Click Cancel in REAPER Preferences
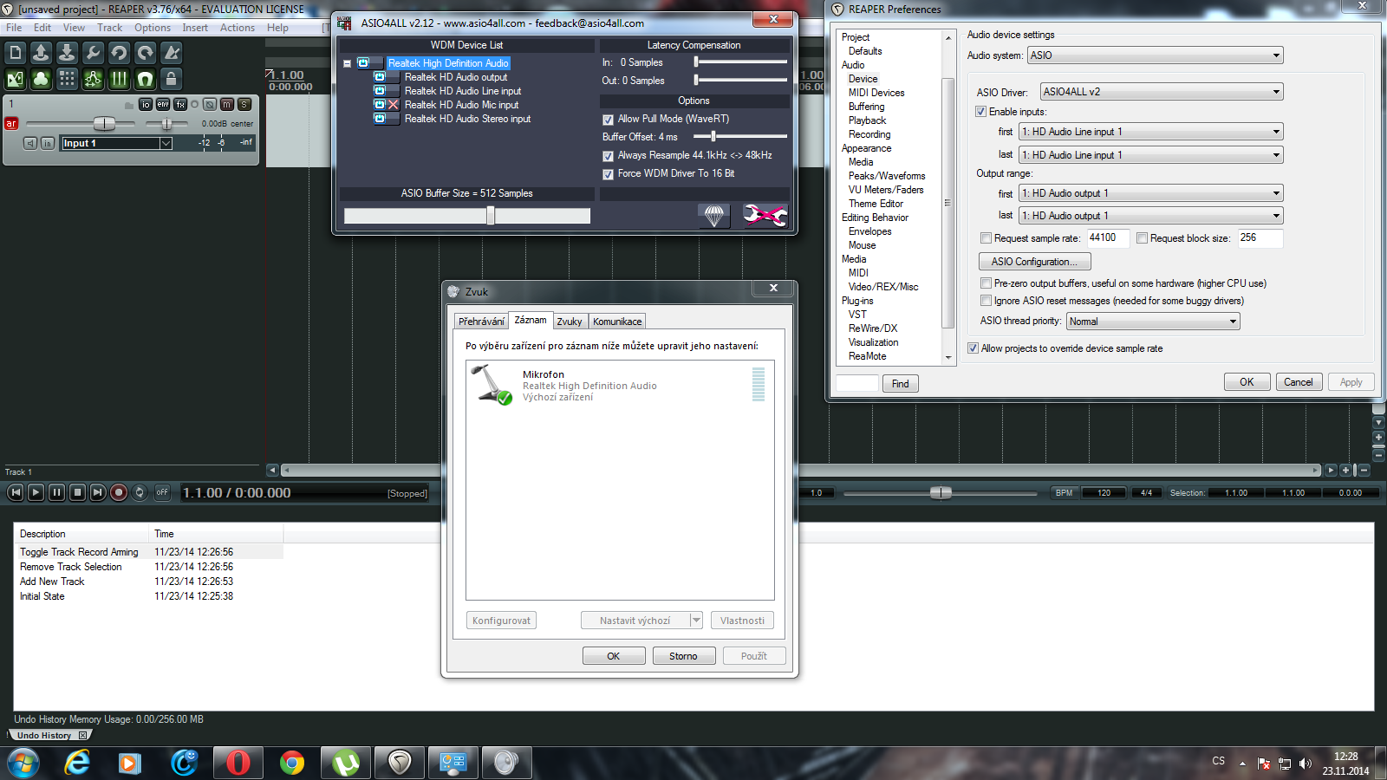This screenshot has height=780, width=1387. coord(1299,382)
